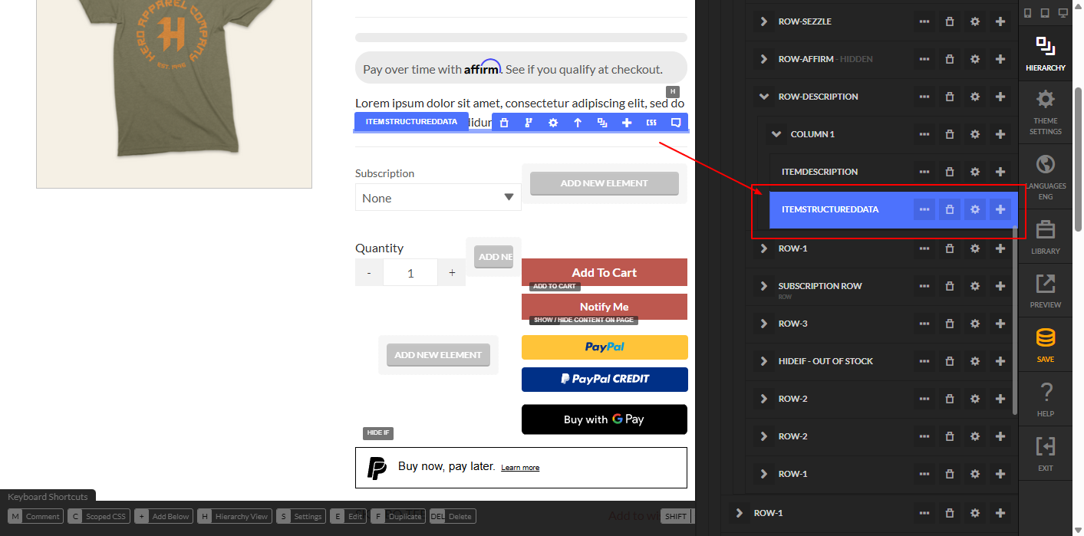The height and width of the screenshot is (536, 1084).
Task: Click the branch icon in the floating ItemStructuredData toolbar
Action: click(x=529, y=123)
